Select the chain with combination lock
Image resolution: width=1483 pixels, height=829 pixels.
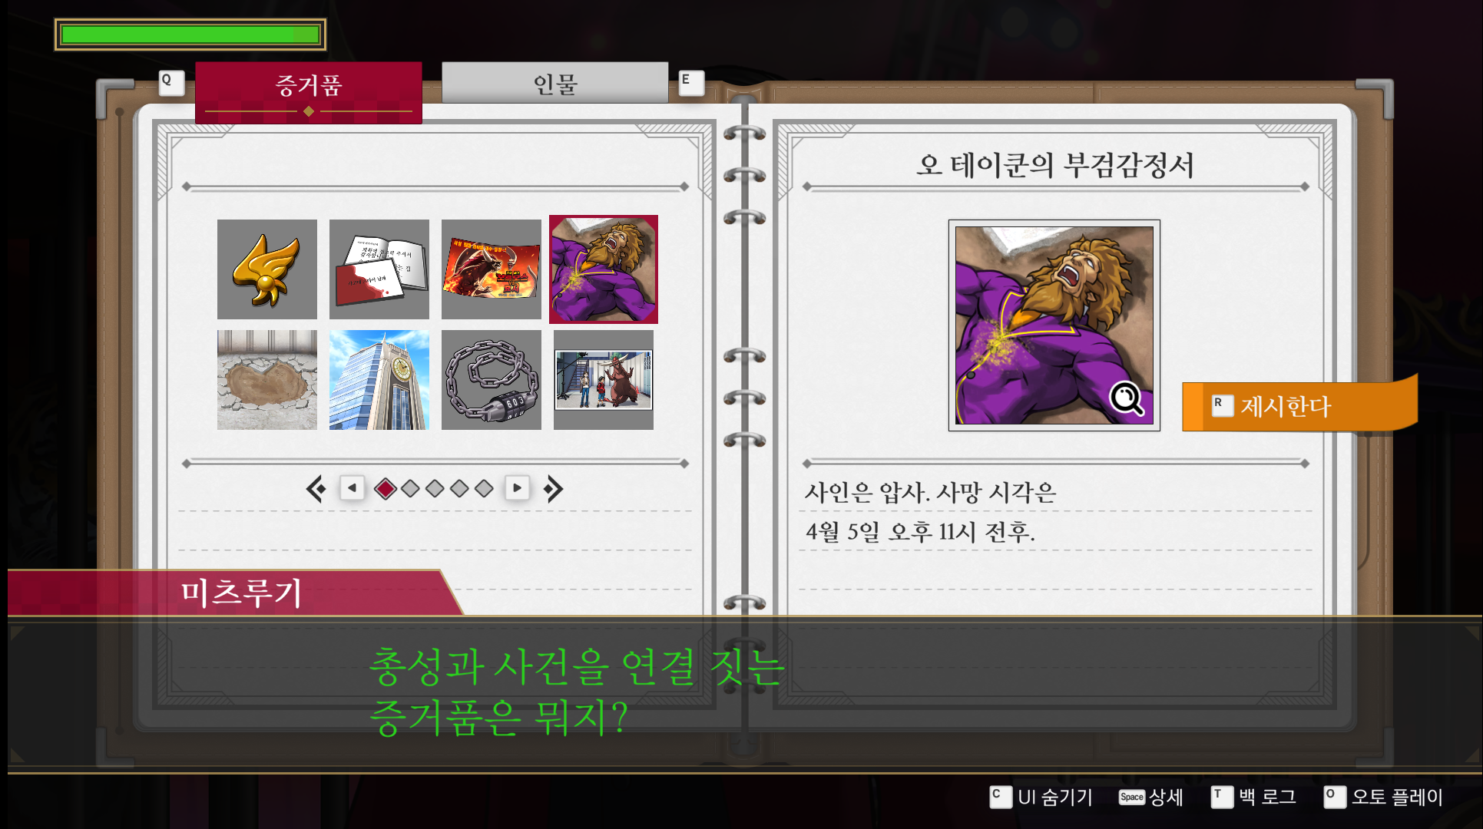point(491,380)
